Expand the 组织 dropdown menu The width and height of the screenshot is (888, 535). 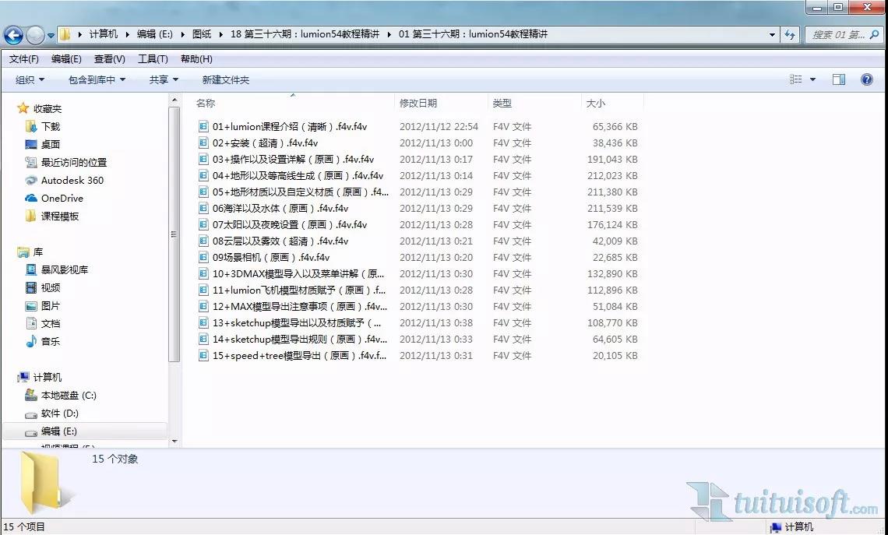(30, 79)
